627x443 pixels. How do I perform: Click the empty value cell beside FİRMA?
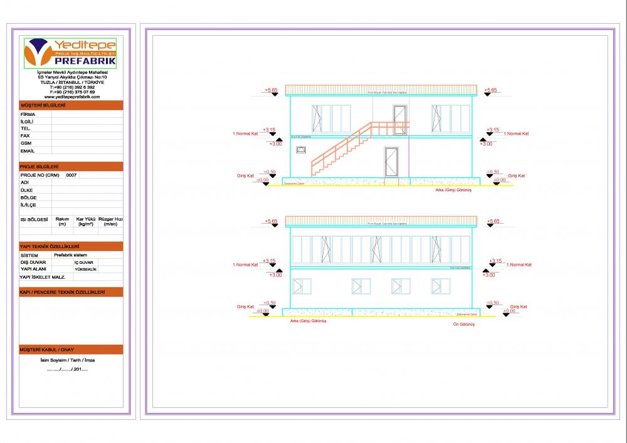(87, 114)
